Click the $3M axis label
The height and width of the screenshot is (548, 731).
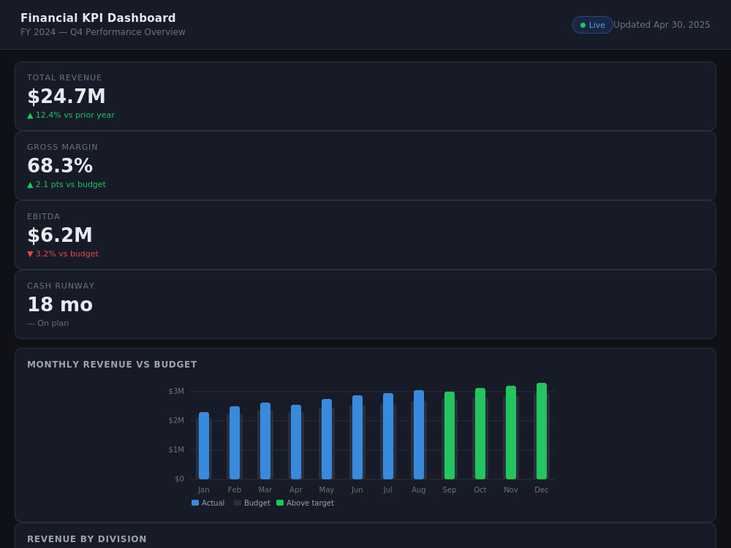coord(176,392)
